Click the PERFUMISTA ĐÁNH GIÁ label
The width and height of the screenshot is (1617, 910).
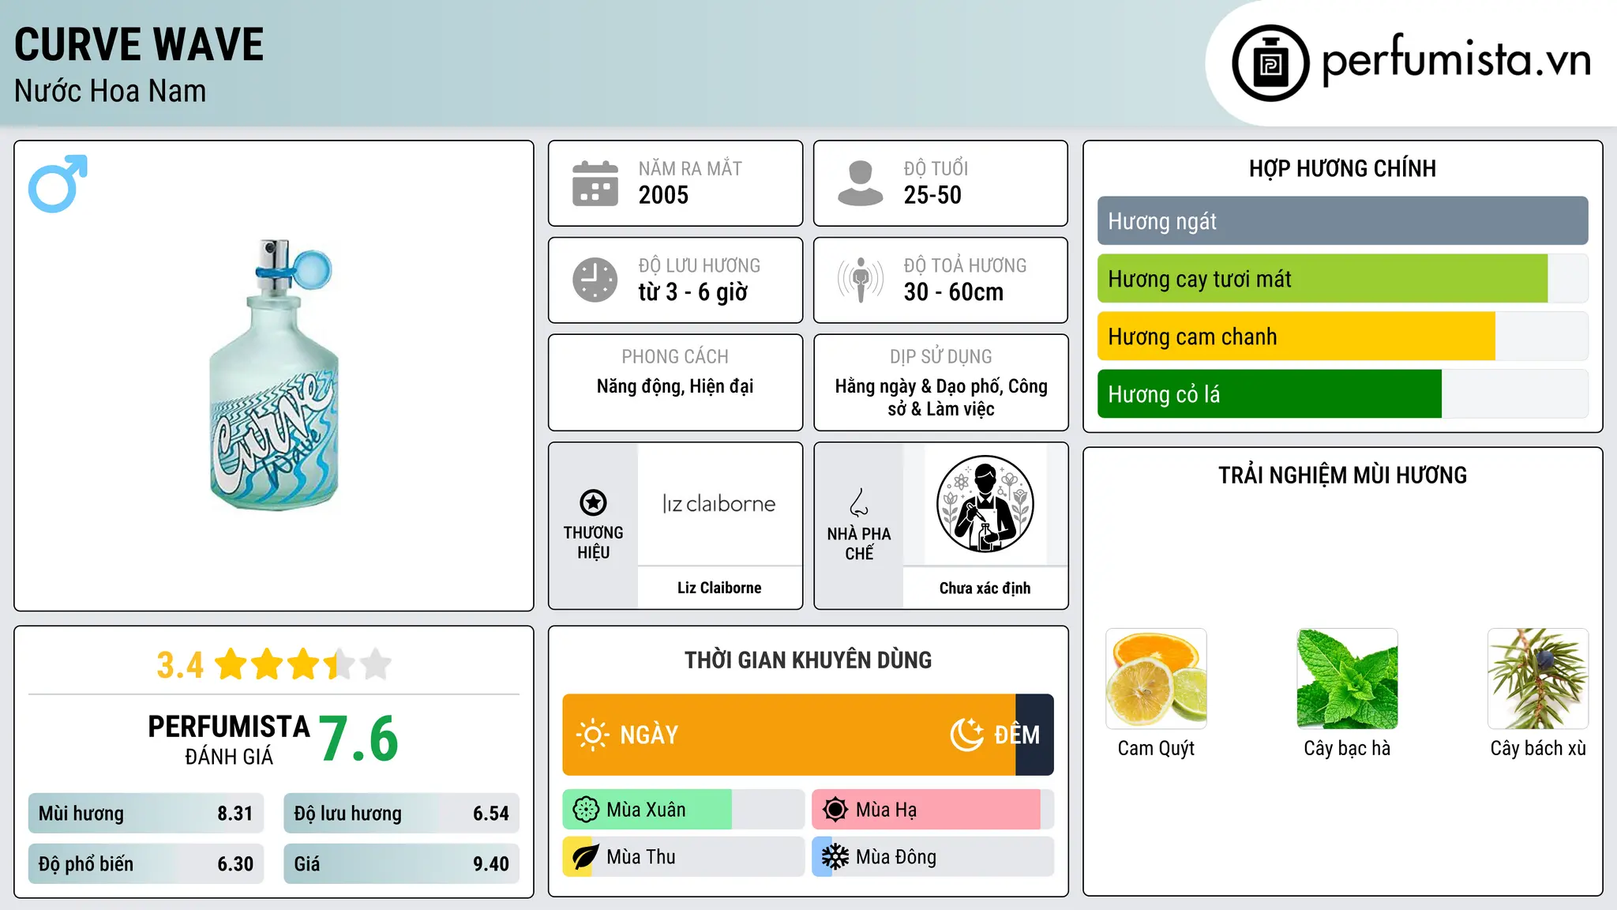229,739
